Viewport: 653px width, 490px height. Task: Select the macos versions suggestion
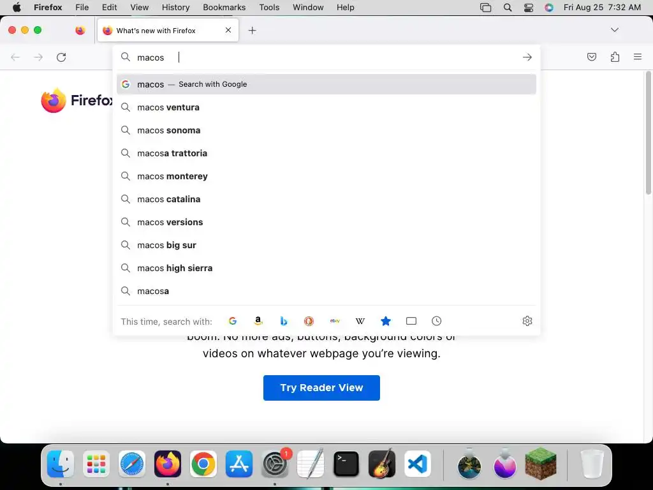326,221
